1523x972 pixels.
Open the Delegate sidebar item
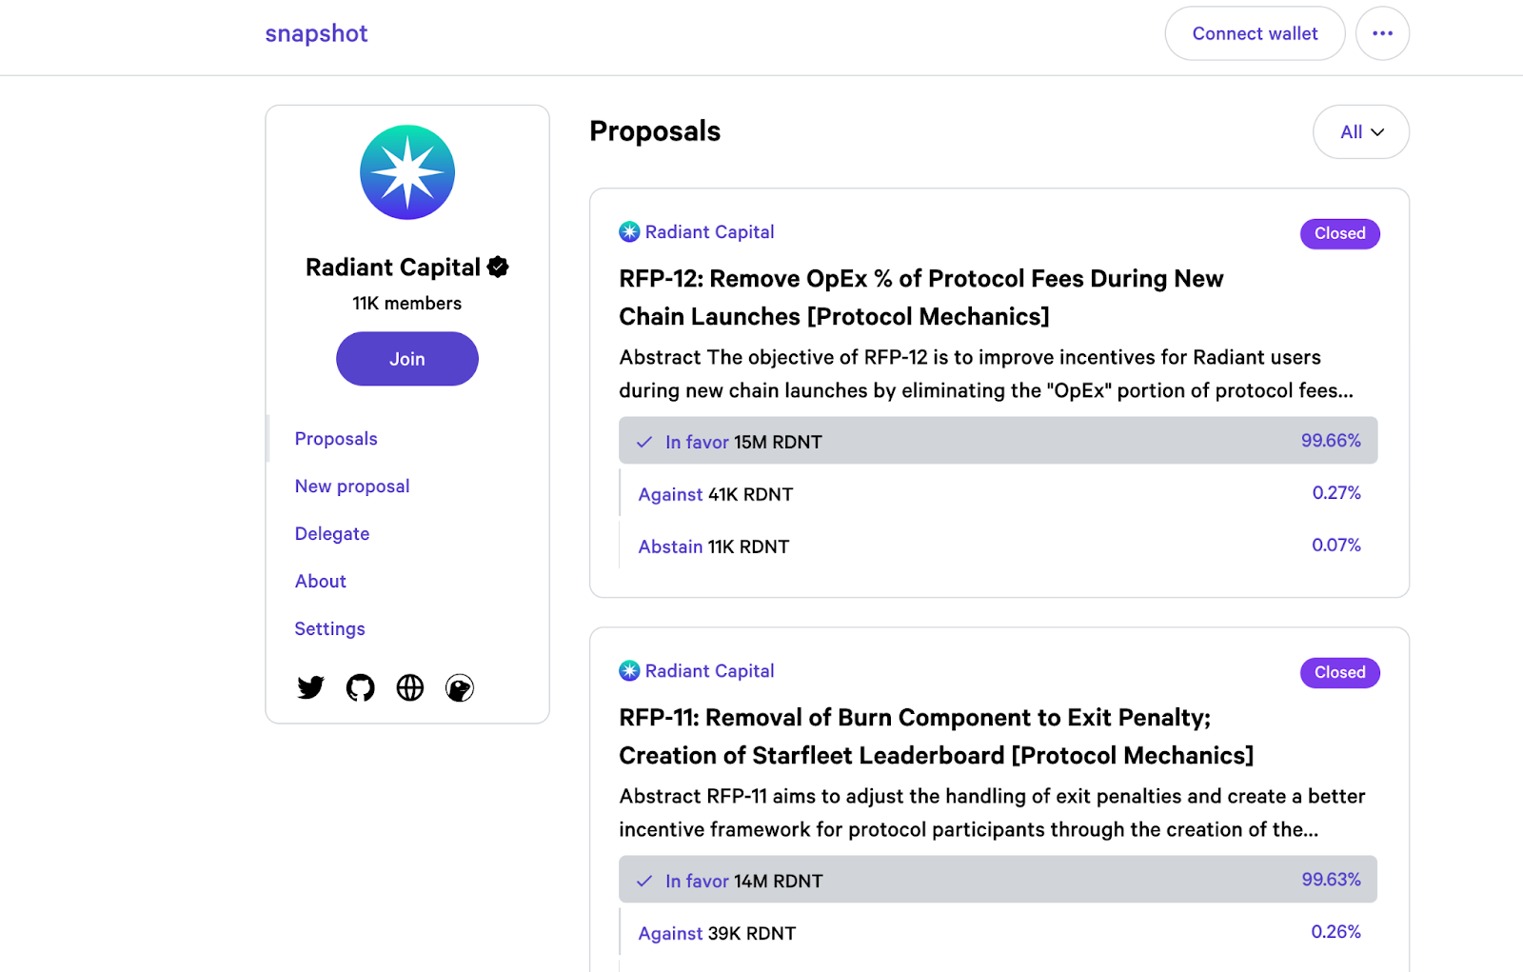332,534
